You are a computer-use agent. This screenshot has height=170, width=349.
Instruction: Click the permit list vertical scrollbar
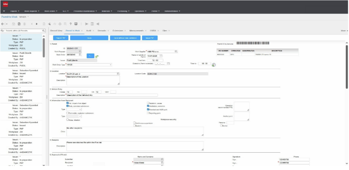(x=44, y=48)
